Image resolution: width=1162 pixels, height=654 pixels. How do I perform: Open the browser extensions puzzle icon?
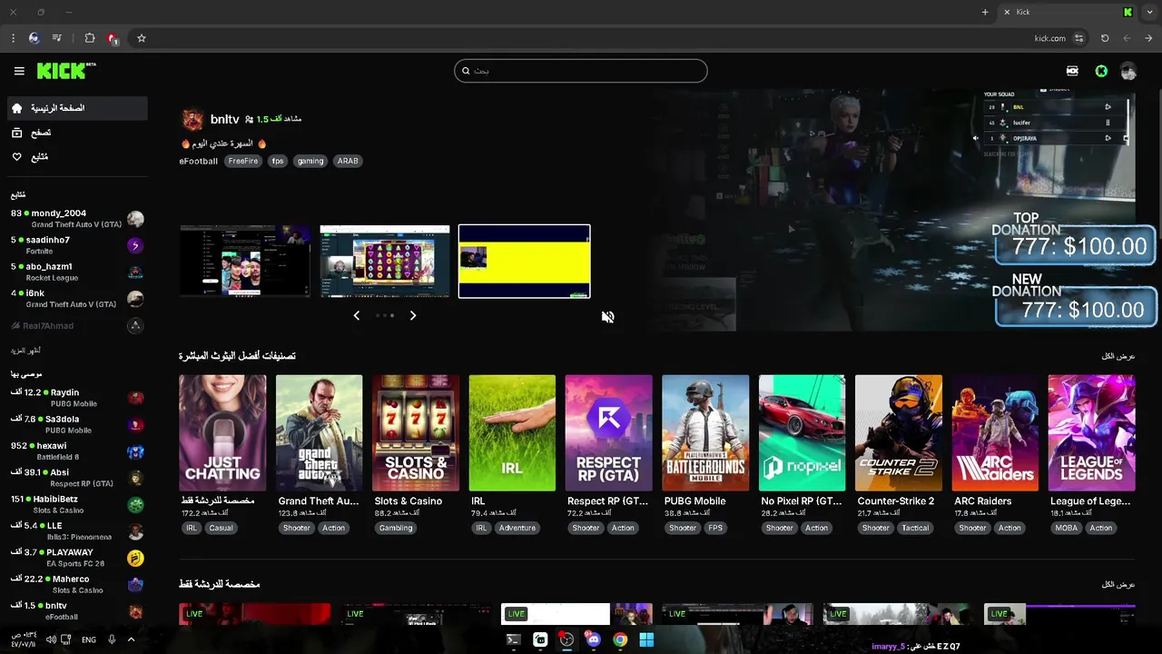coord(90,38)
